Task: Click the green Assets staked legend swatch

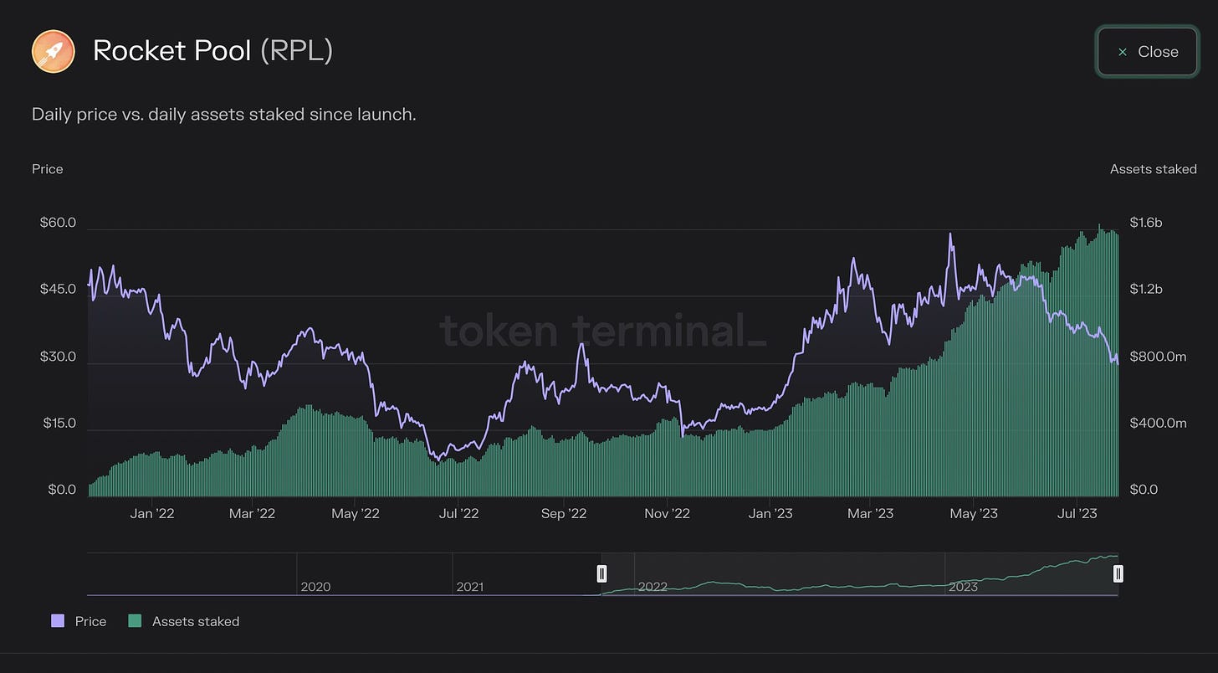Action: click(x=134, y=621)
